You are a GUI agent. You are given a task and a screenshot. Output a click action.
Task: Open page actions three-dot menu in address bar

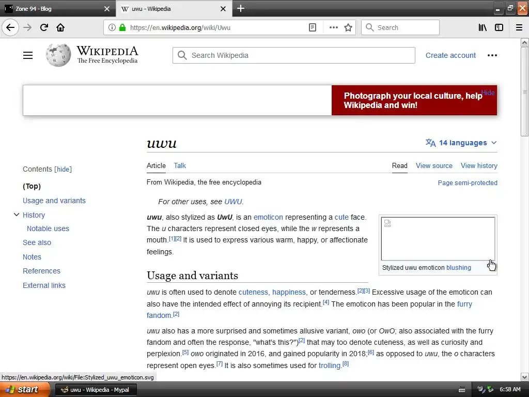click(333, 27)
